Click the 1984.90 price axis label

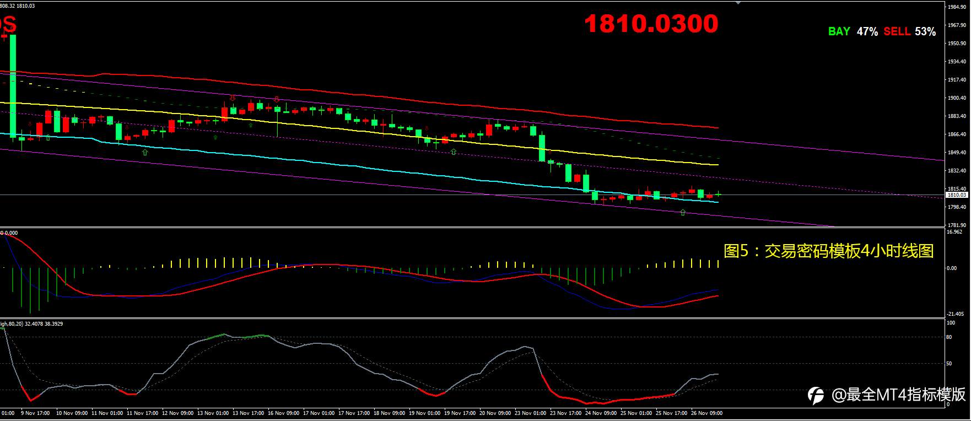pyautogui.click(x=957, y=7)
